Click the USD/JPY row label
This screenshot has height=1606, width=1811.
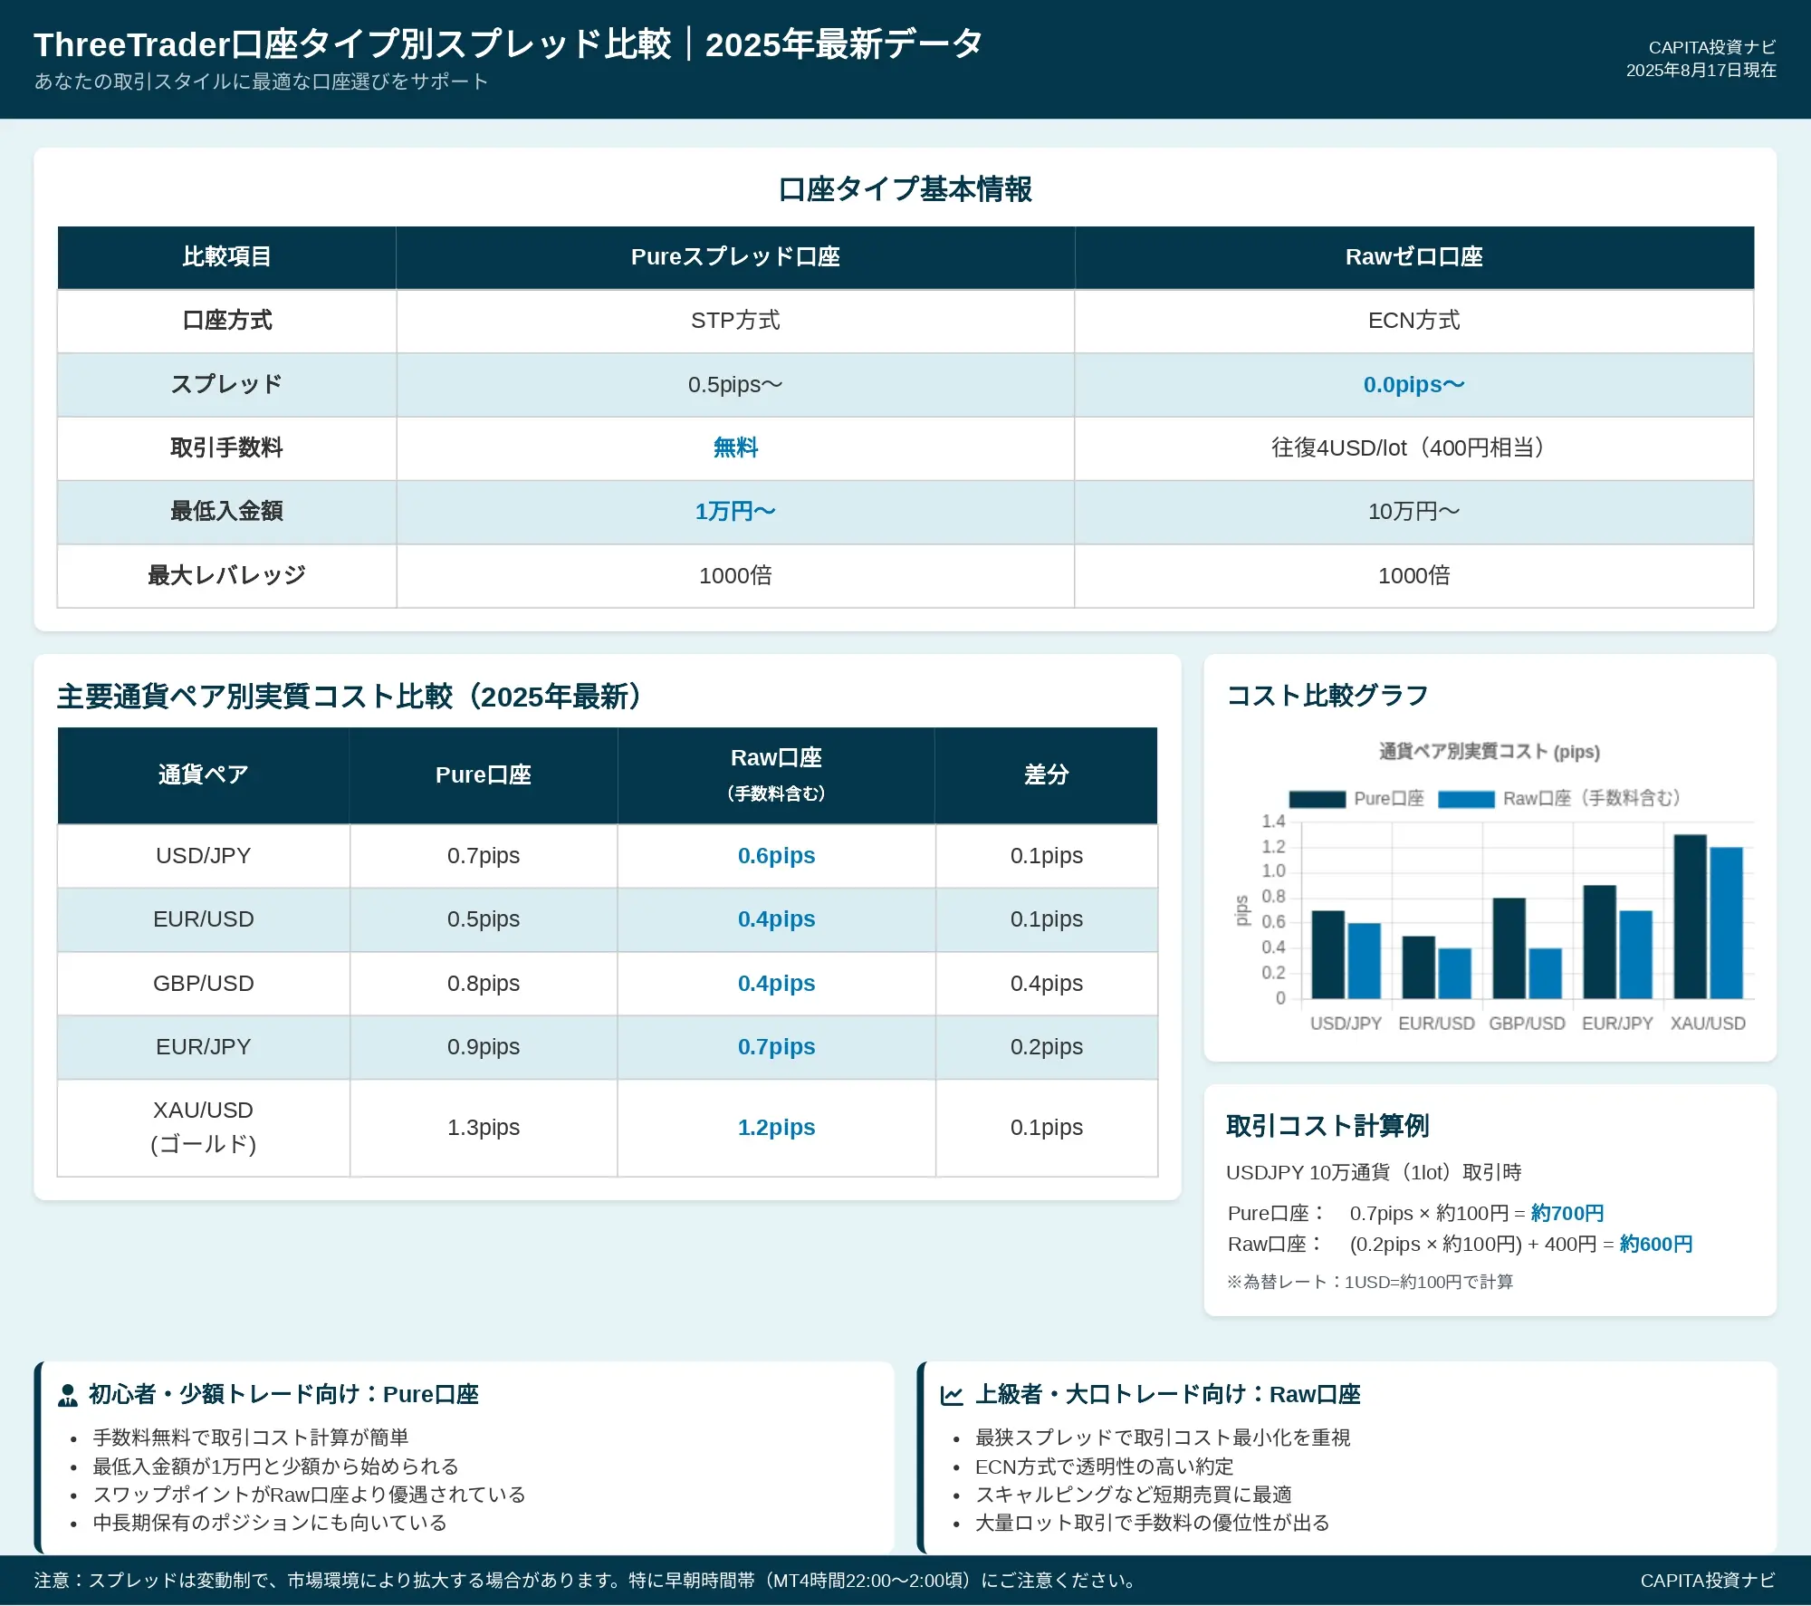tap(203, 856)
